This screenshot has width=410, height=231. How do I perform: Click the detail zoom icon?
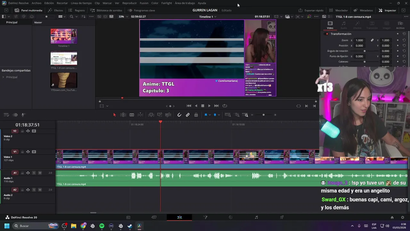[x=237, y=115]
